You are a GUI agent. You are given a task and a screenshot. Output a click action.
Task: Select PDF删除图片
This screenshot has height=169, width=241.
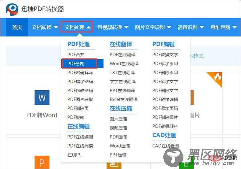click(x=165, y=117)
